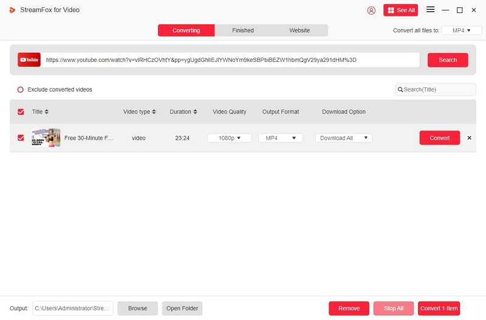The width and height of the screenshot is (486, 320).
Task: Toggle the select-all header checkbox
Action: click(x=21, y=112)
